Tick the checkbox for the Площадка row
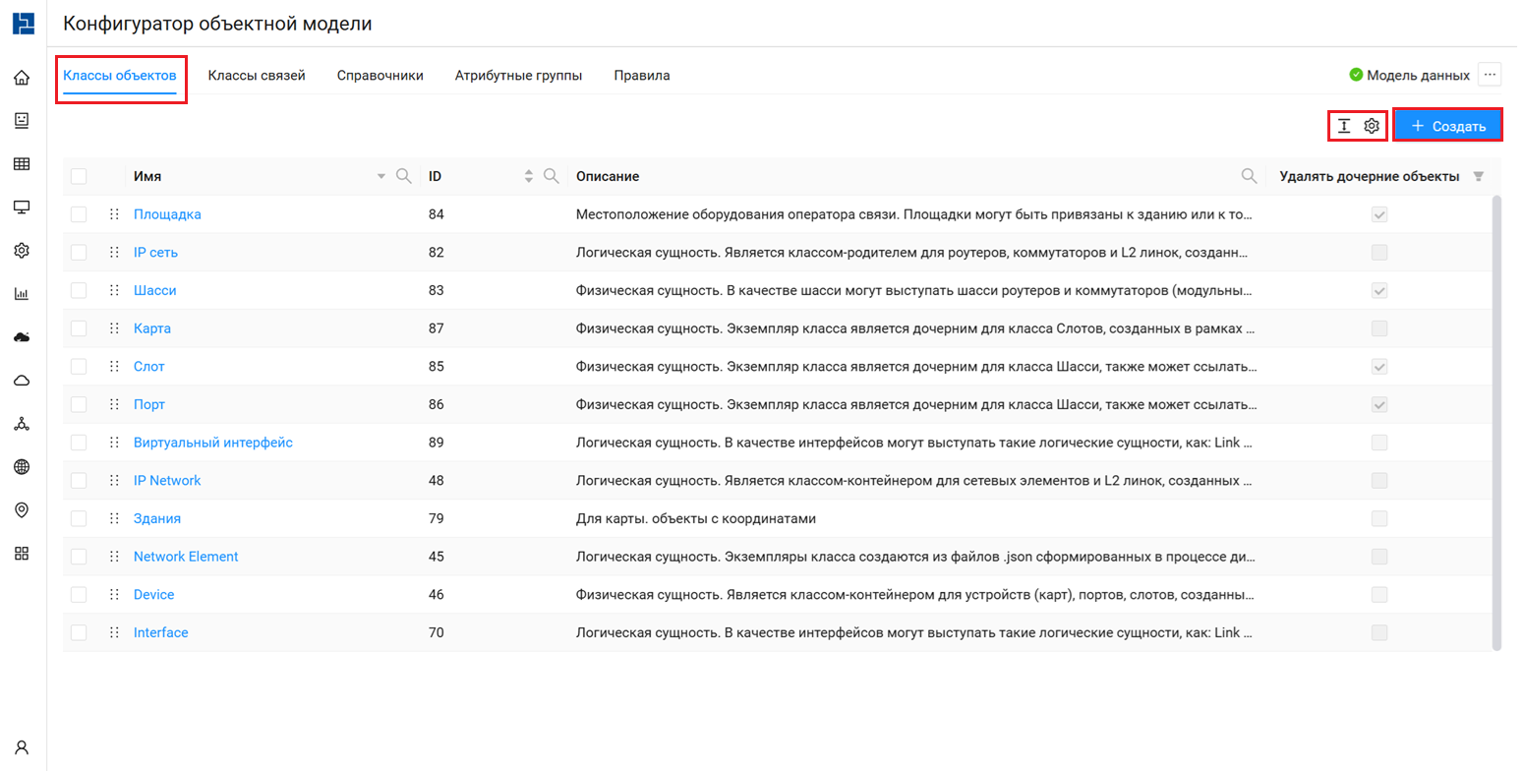The image size is (1521, 771). click(79, 214)
